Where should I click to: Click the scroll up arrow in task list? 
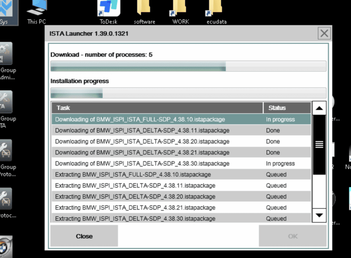[x=319, y=108]
